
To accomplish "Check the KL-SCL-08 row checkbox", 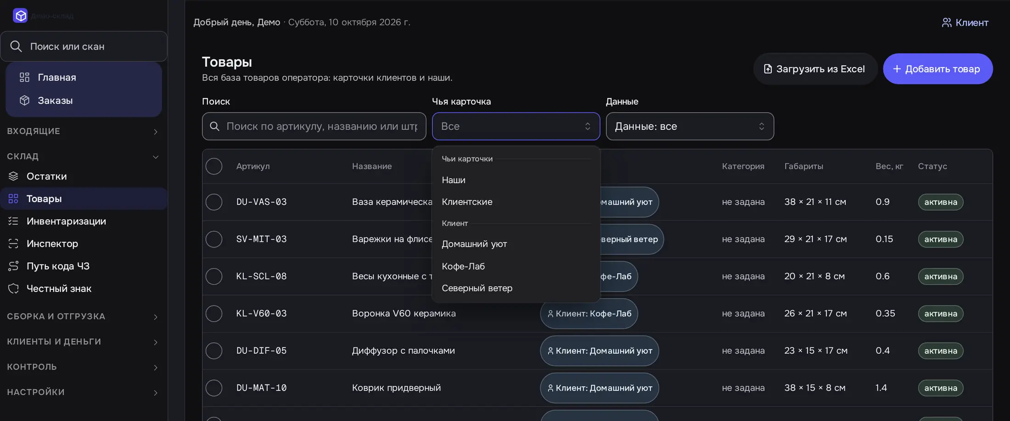I will pos(214,276).
